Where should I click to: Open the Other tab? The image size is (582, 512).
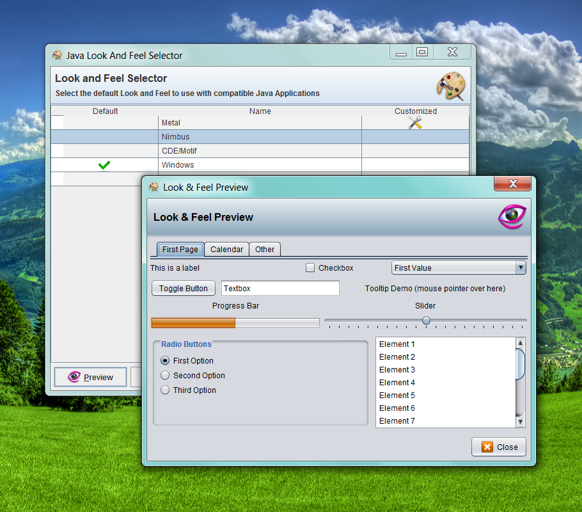[265, 250]
